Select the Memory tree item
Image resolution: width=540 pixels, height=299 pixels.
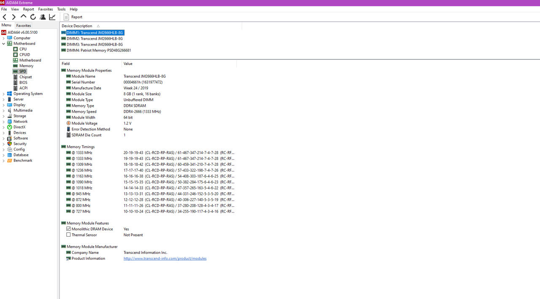26,66
